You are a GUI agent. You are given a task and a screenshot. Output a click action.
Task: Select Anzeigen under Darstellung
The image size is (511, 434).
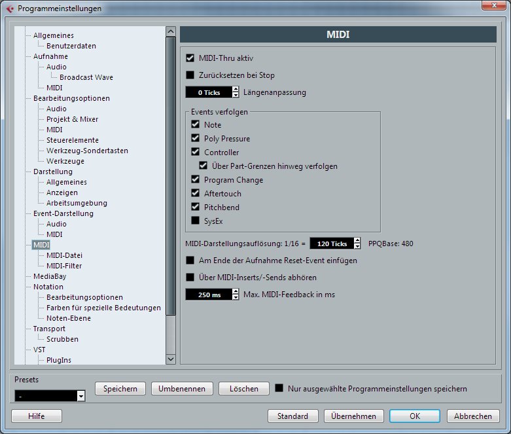point(62,192)
